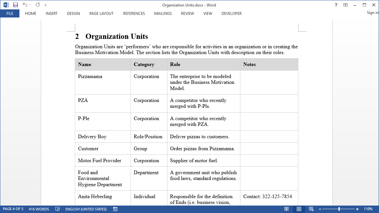Open the proofing errors icon in status bar
Image resolution: width=379 pixels, height=213 pixels.
click(58, 209)
